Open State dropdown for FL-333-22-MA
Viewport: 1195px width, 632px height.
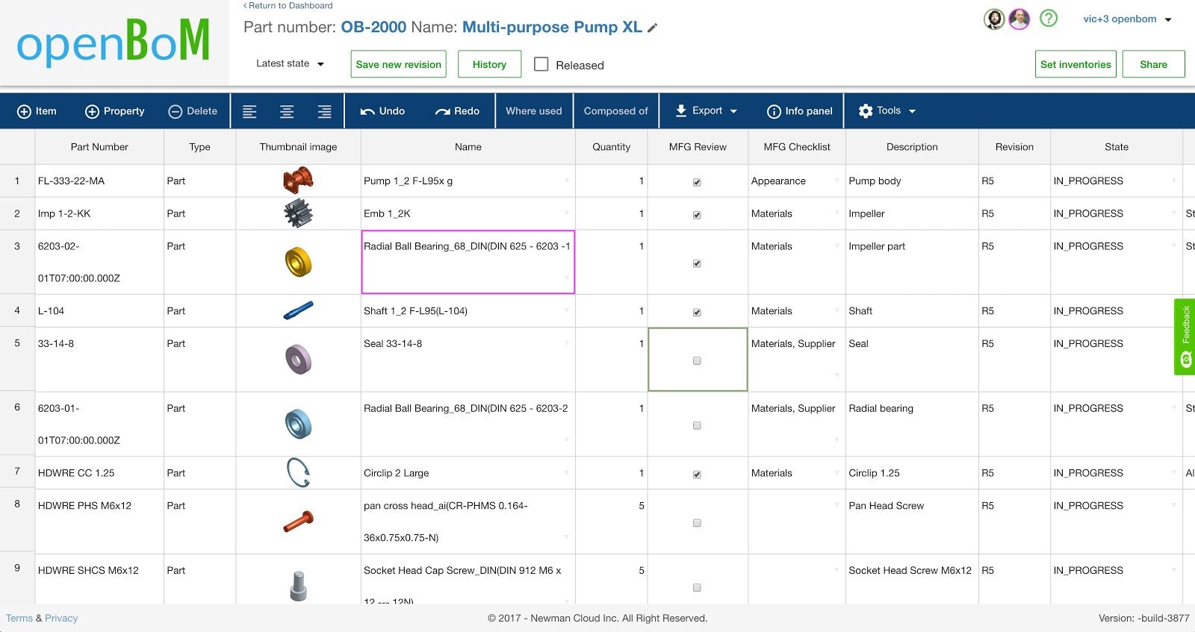(1174, 181)
